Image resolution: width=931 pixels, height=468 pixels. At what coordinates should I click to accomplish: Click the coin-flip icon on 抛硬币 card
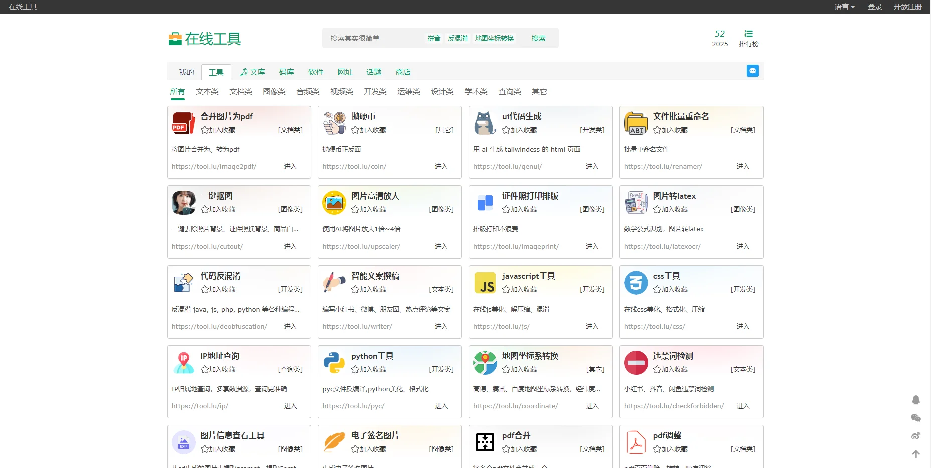tap(334, 123)
